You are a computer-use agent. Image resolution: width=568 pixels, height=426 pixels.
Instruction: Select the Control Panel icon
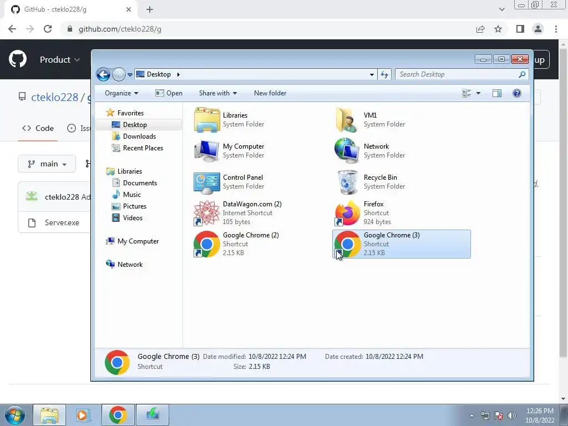pyautogui.click(x=206, y=182)
